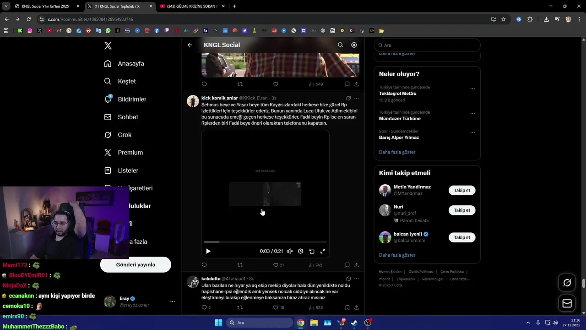This screenshot has height=330, width=586.
Task: Expand the video to fullscreen
Action: [323, 251]
